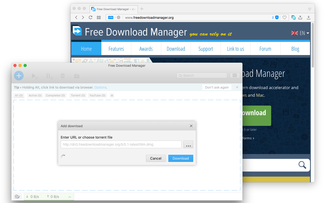
Task: Click the URL input field
Action: [x=121, y=144]
